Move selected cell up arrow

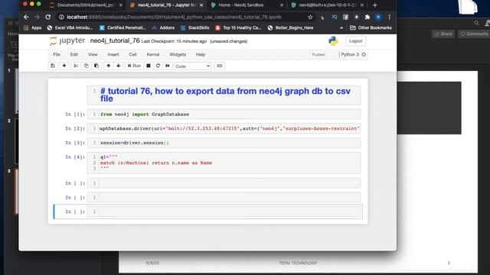108,66
